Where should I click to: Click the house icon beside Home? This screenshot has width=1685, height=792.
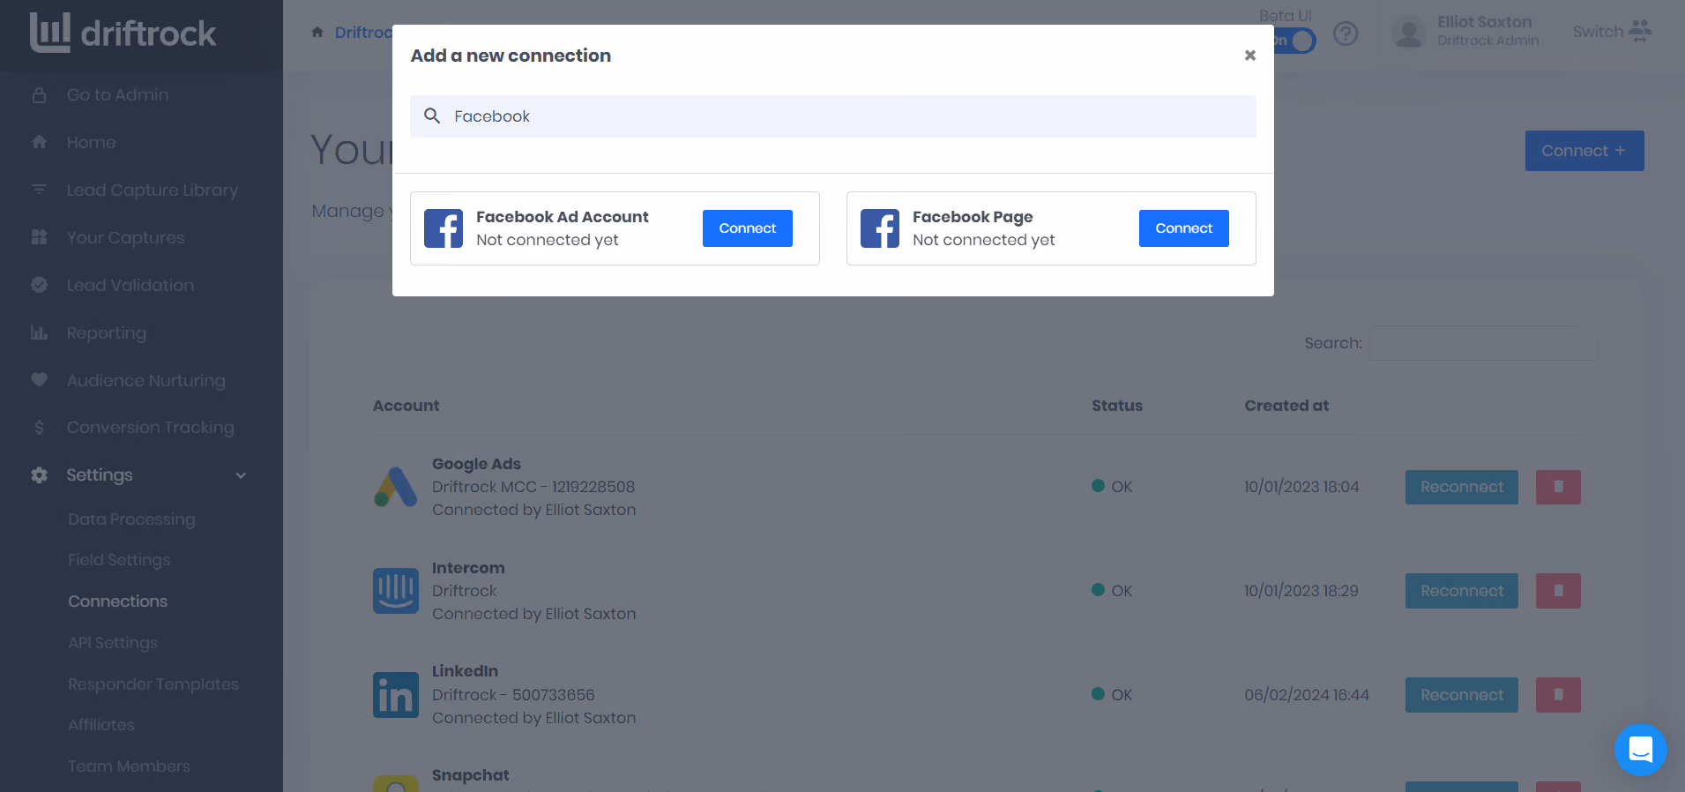click(x=39, y=142)
